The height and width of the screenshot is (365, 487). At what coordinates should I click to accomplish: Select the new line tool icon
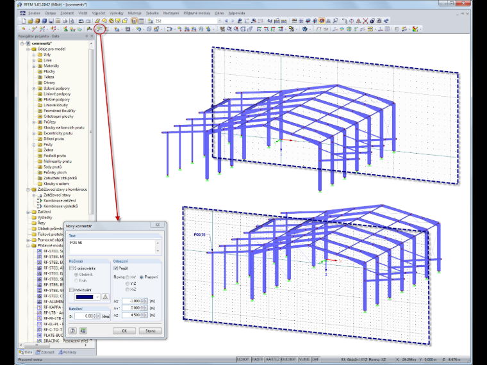coord(35,29)
